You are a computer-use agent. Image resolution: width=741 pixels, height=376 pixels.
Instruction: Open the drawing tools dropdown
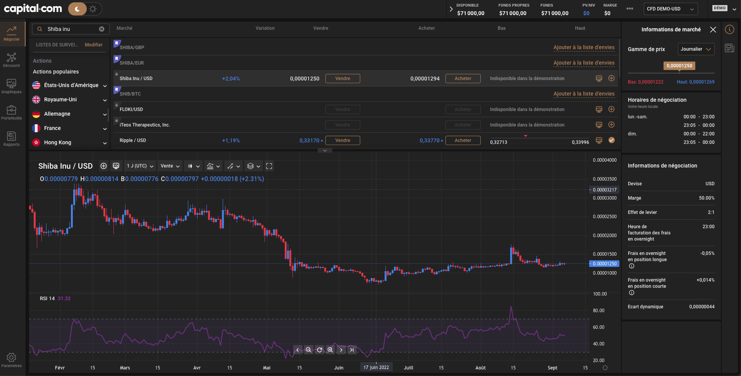(x=234, y=166)
